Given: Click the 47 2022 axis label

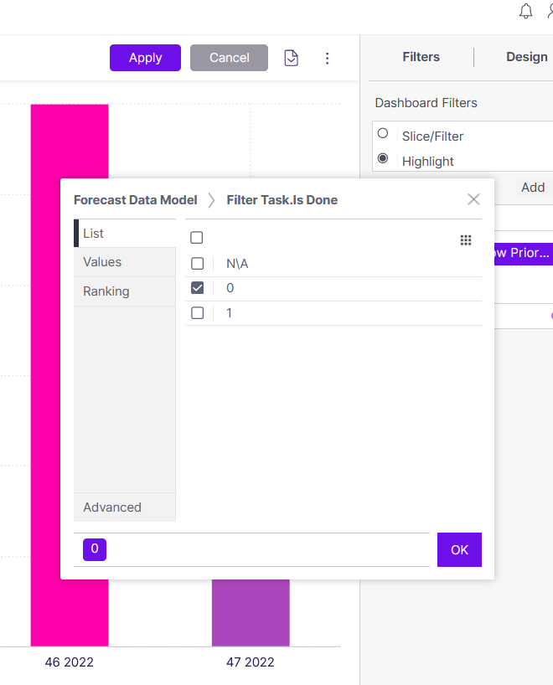Looking at the screenshot, I should (x=250, y=662).
